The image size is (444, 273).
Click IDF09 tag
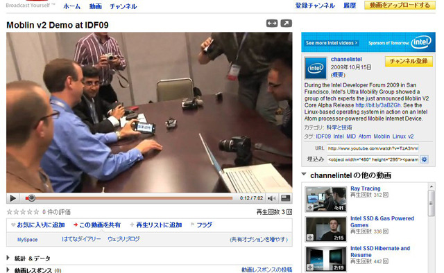point(323,136)
